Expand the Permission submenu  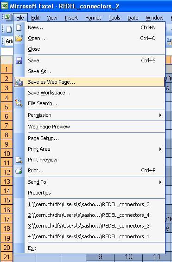pos(89,115)
